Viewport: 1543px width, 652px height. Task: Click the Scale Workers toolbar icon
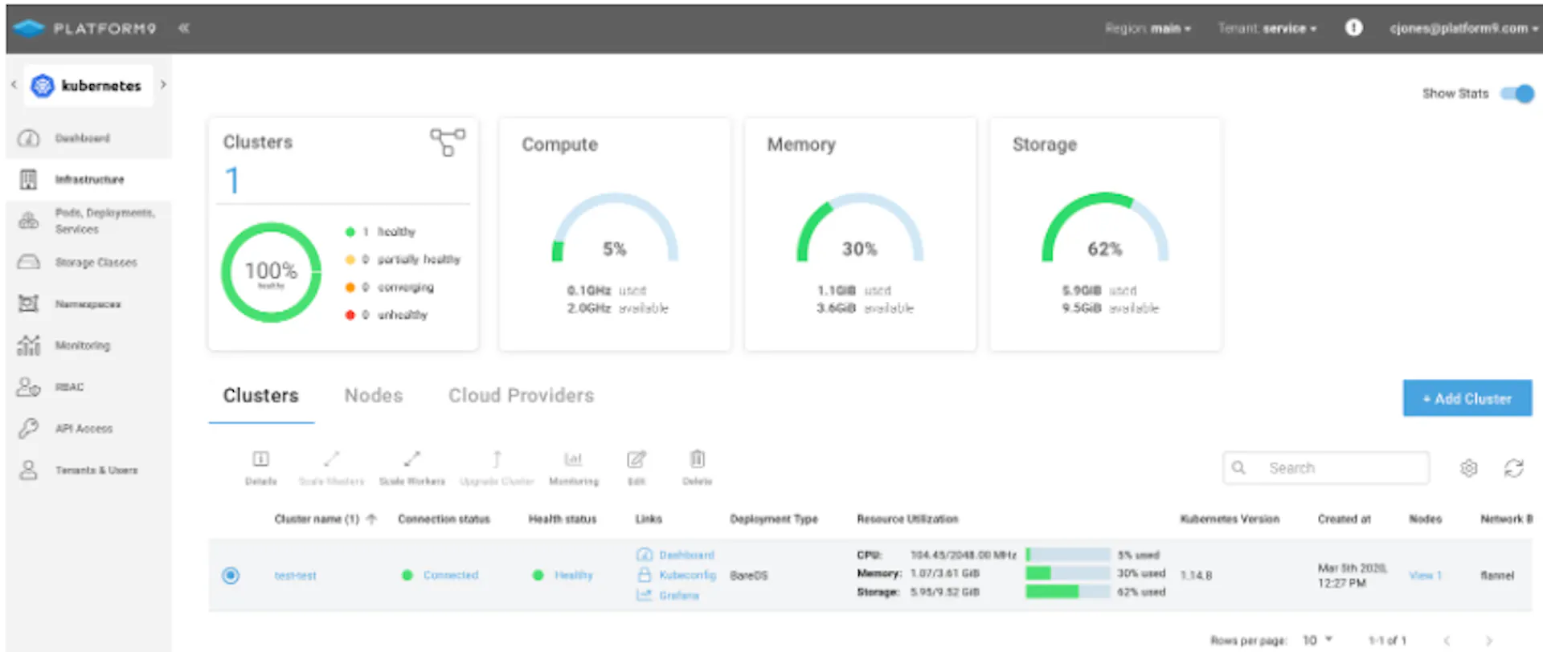point(412,458)
